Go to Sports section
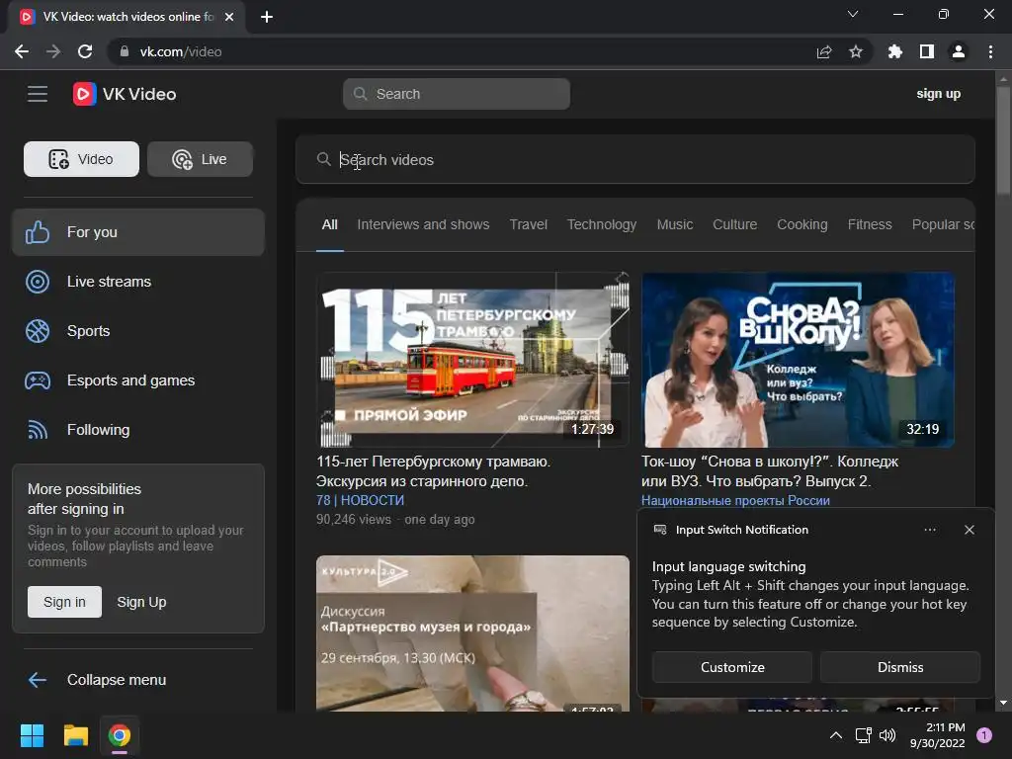1012x759 pixels. point(138,331)
